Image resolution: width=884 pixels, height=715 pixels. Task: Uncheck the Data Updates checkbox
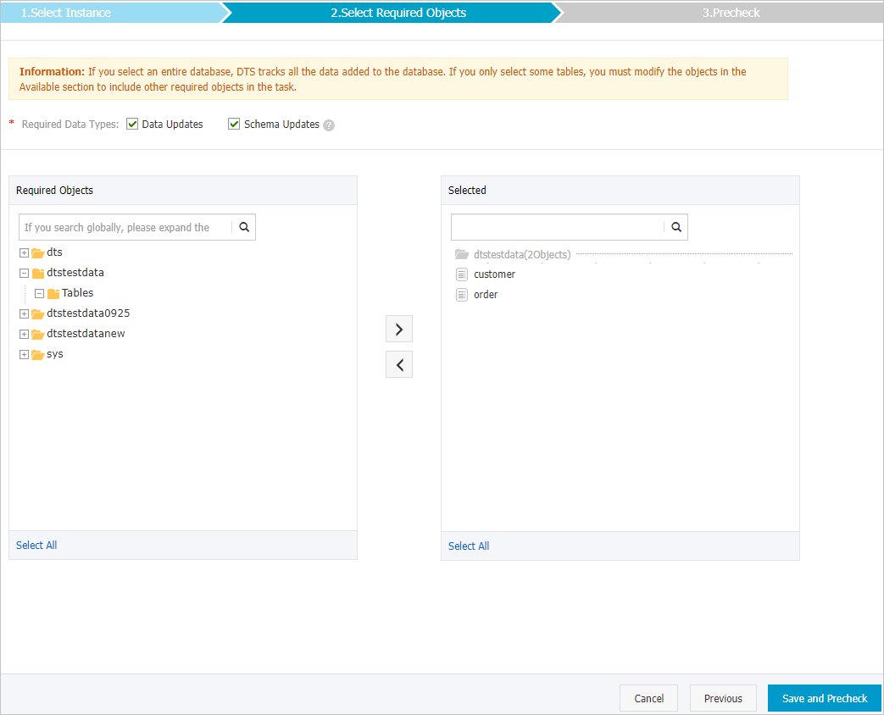[x=132, y=123]
